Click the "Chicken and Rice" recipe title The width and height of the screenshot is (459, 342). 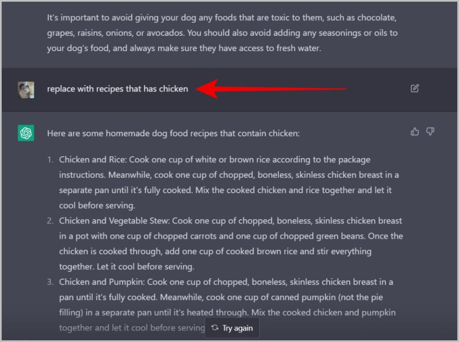(92, 160)
